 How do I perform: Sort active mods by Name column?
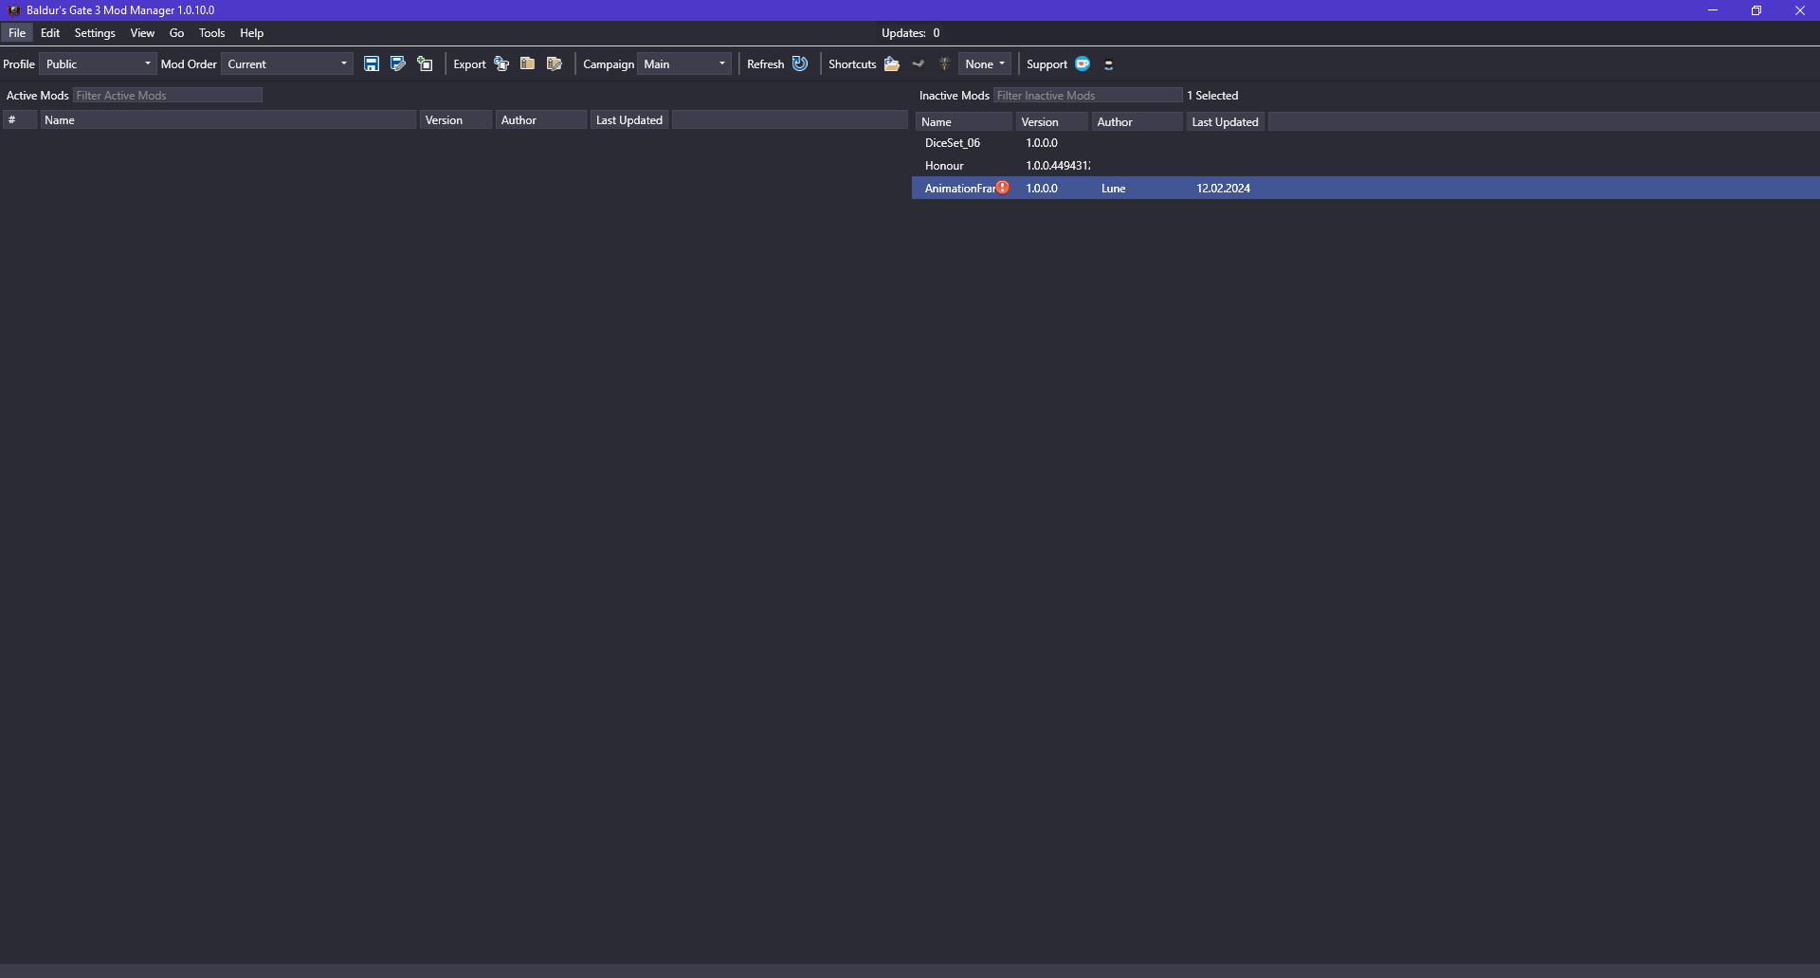point(227,119)
